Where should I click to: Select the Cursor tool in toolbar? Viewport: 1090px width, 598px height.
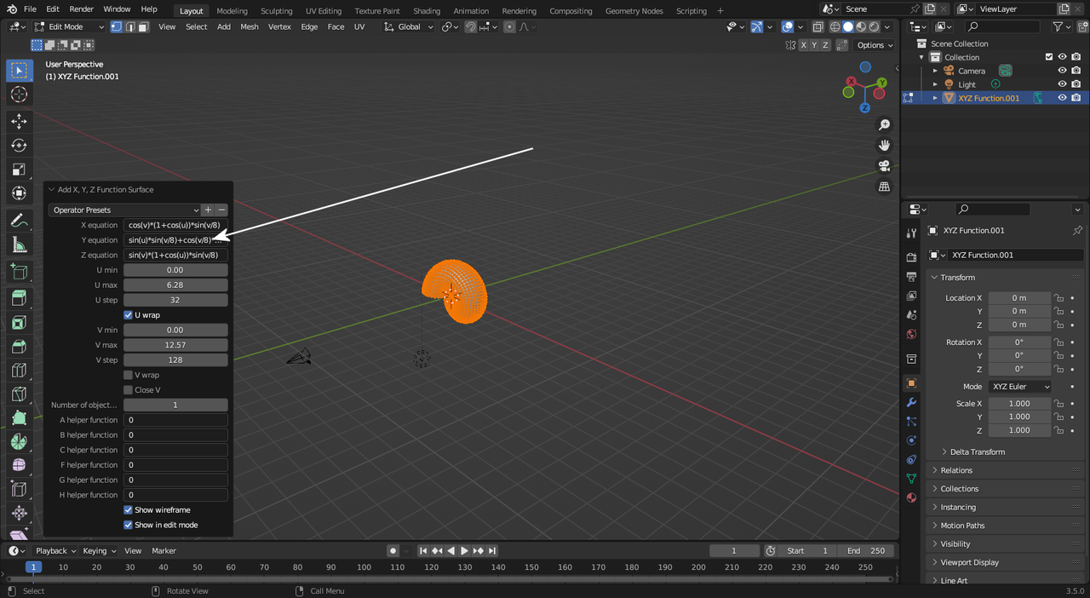tap(19, 95)
